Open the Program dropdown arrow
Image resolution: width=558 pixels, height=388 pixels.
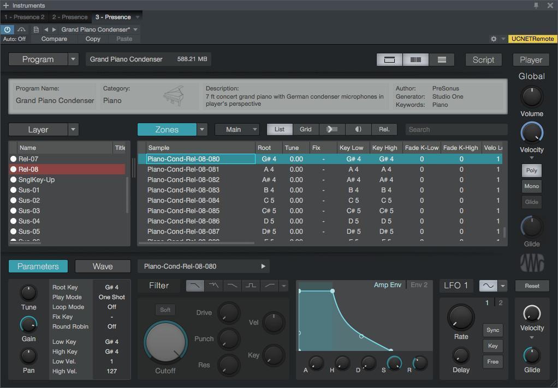[73, 59]
